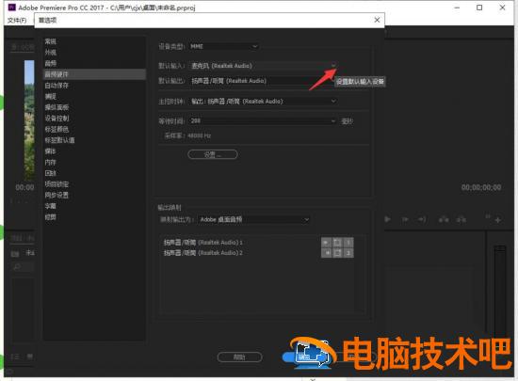Screen dimensions: 518x381
Task: Select 音频硬件 preferences category
Action: coord(94,74)
